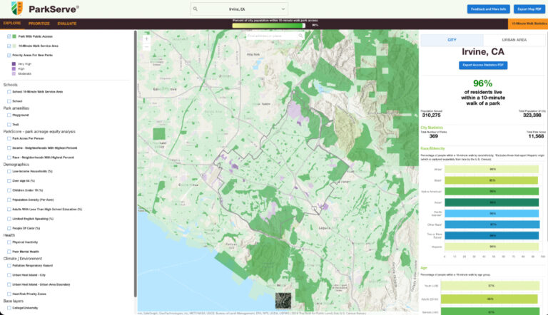548x315 pixels.
Task: Click the search magnifier in the city box
Action: [x=196, y=9]
